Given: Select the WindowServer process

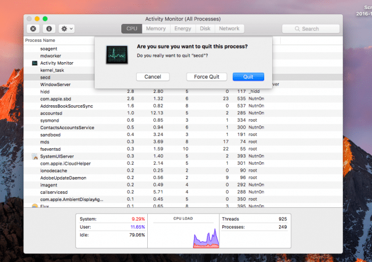Looking at the screenshot, I should (x=55, y=85).
